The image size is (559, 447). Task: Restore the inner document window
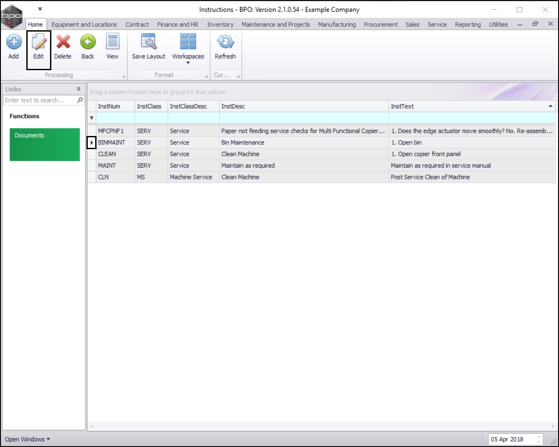coord(535,24)
